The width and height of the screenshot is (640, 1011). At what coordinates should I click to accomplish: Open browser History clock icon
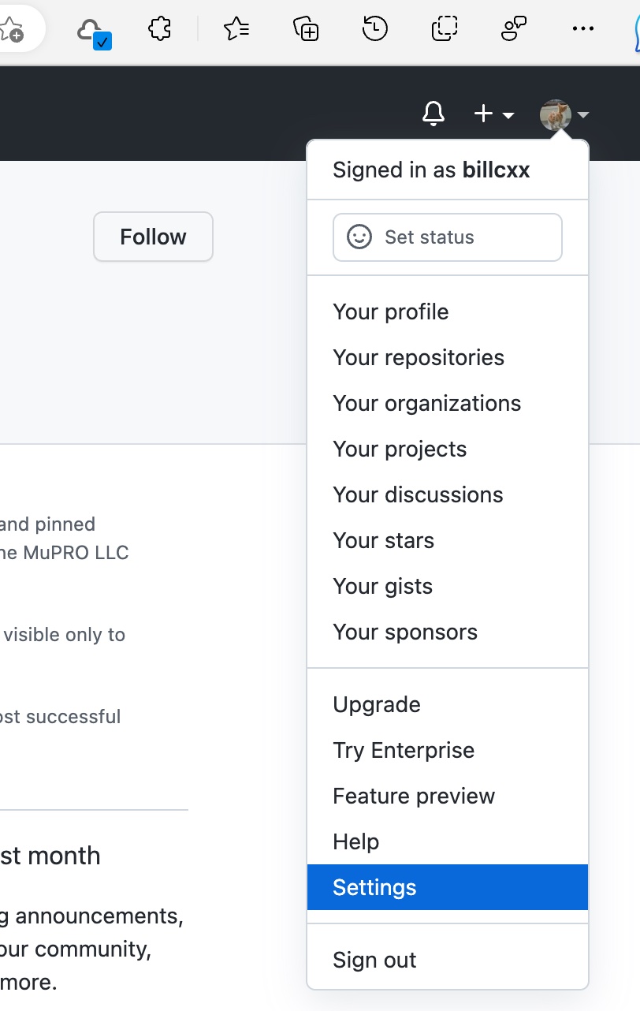[375, 30]
